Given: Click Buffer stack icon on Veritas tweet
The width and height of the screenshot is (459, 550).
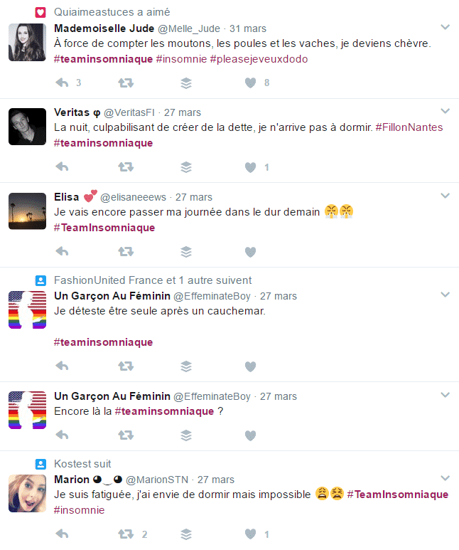Looking at the screenshot, I should 186,167.
